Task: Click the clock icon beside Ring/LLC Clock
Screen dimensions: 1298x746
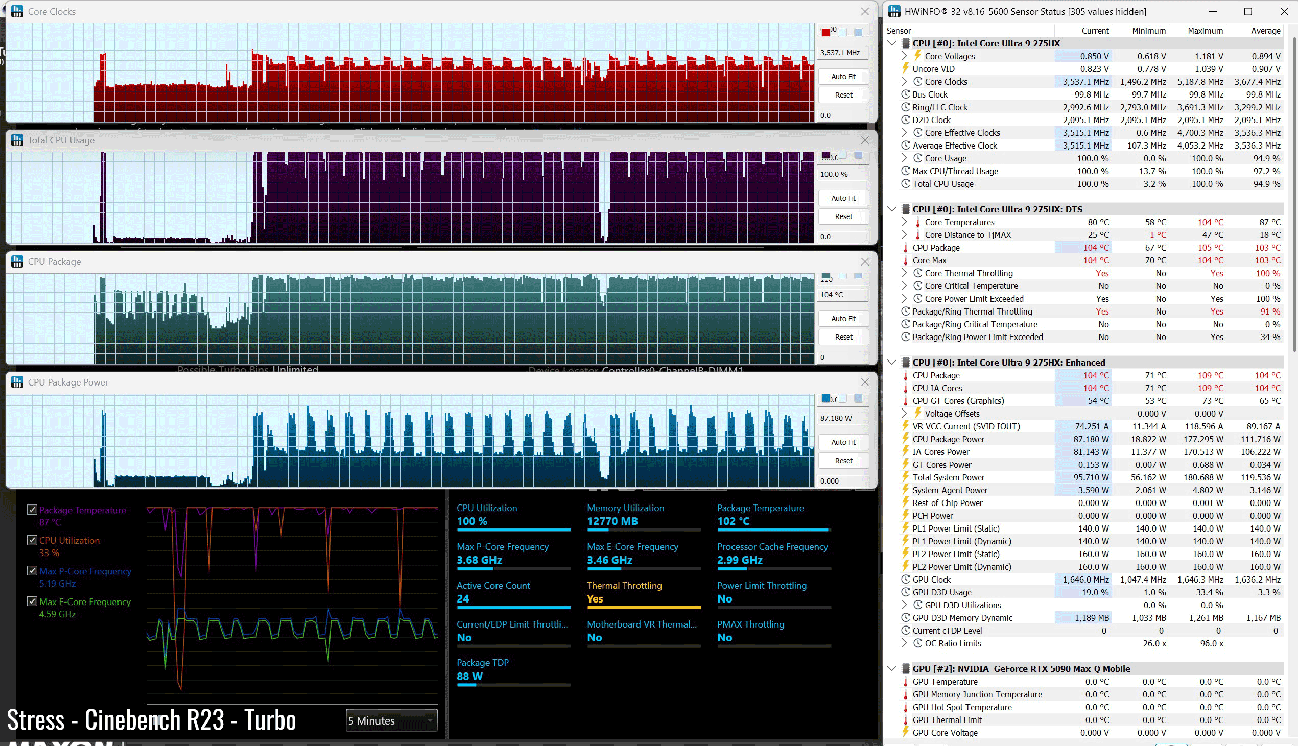Action: tap(906, 107)
